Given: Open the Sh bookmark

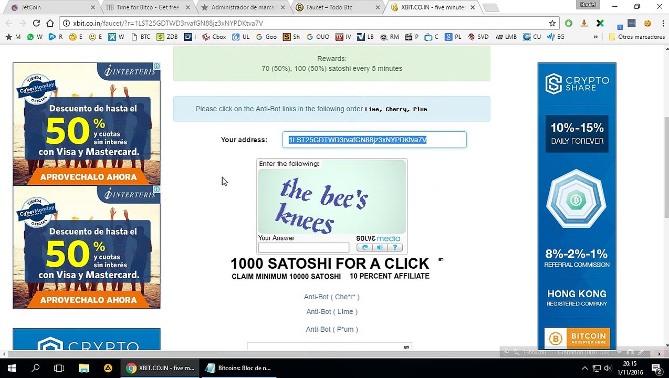Looking at the screenshot, I should tap(291, 37).
